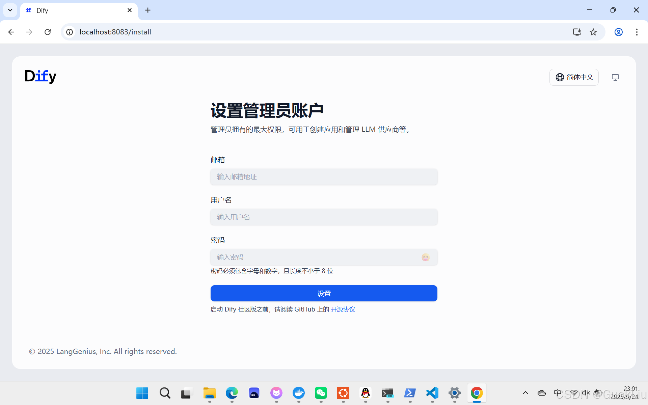Focus the 输入用户名 username field
This screenshot has height=405, width=648.
(x=324, y=217)
